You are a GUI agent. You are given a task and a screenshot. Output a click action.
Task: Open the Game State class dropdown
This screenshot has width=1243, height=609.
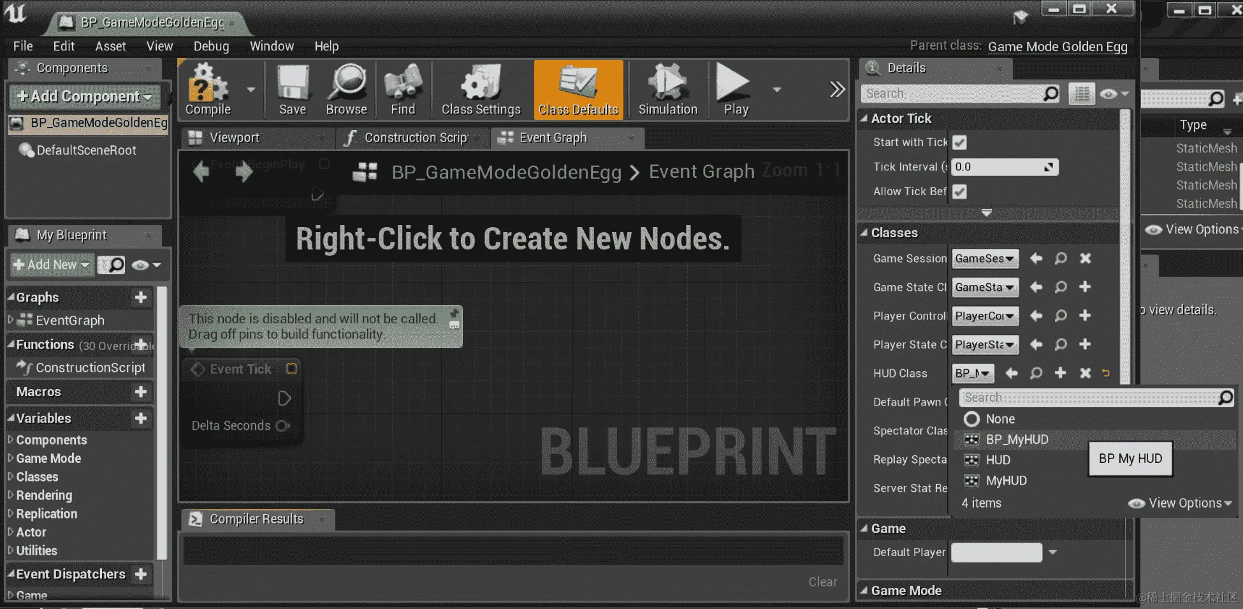[x=985, y=287]
